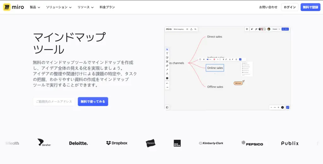Toggle the Auto switch in node toolbar
Image resolution: width=323 pixels, height=164 pixels.
pos(208,59)
